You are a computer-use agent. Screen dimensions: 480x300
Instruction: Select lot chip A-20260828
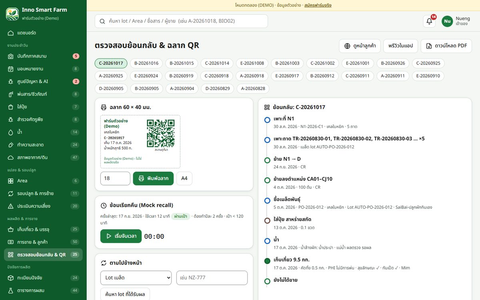pyautogui.click(x=253, y=89)
